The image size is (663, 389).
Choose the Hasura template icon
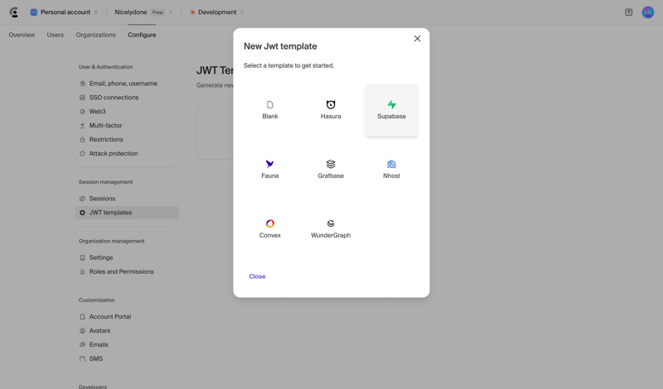331,104
